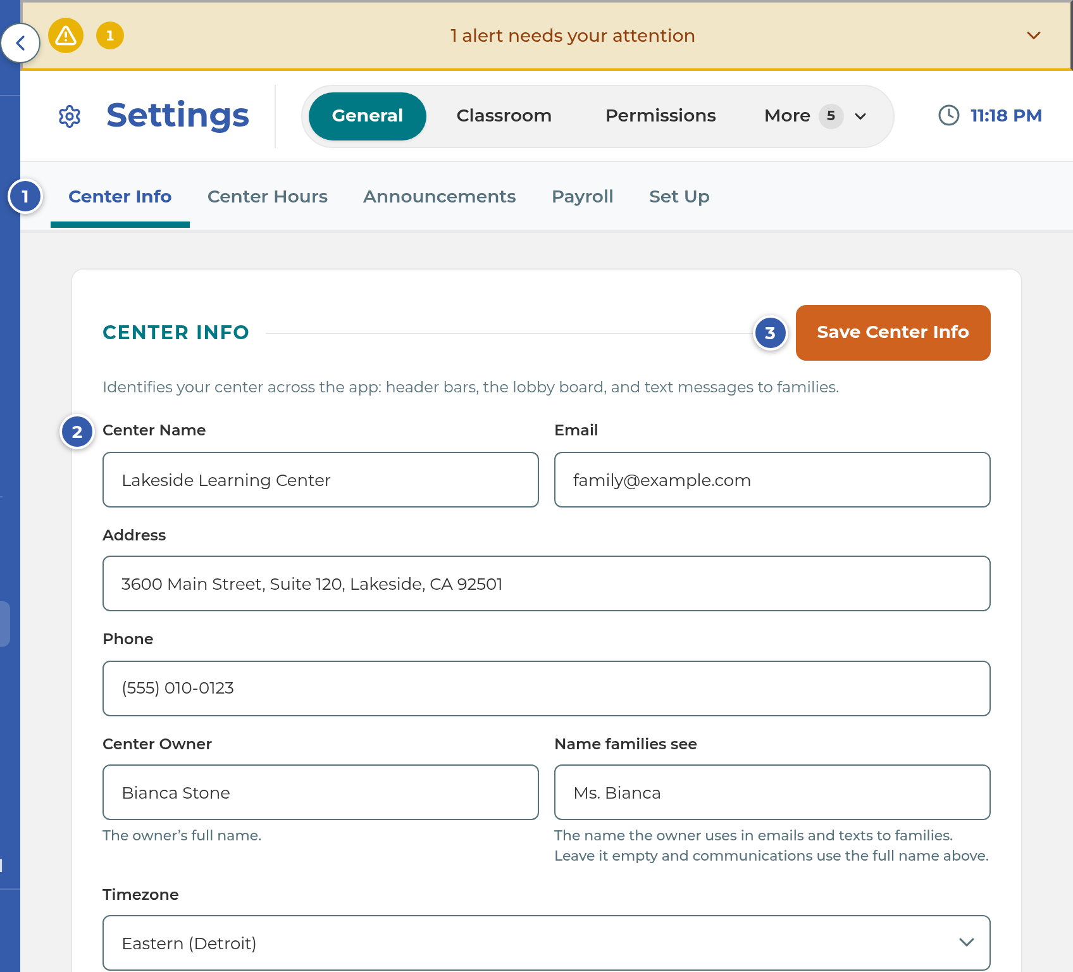Click the Center Name input field
This screenshot has height=972, width=1073.
[321, 480]
